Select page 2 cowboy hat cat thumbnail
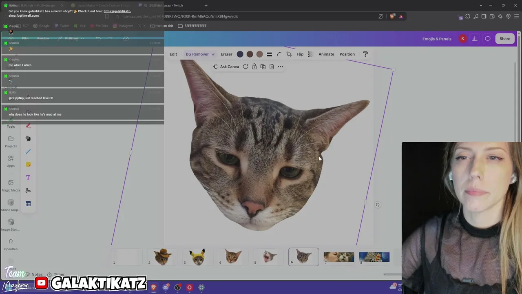This screenshot has height=294, width=522. pyautogui.click(x=162, y=257)
